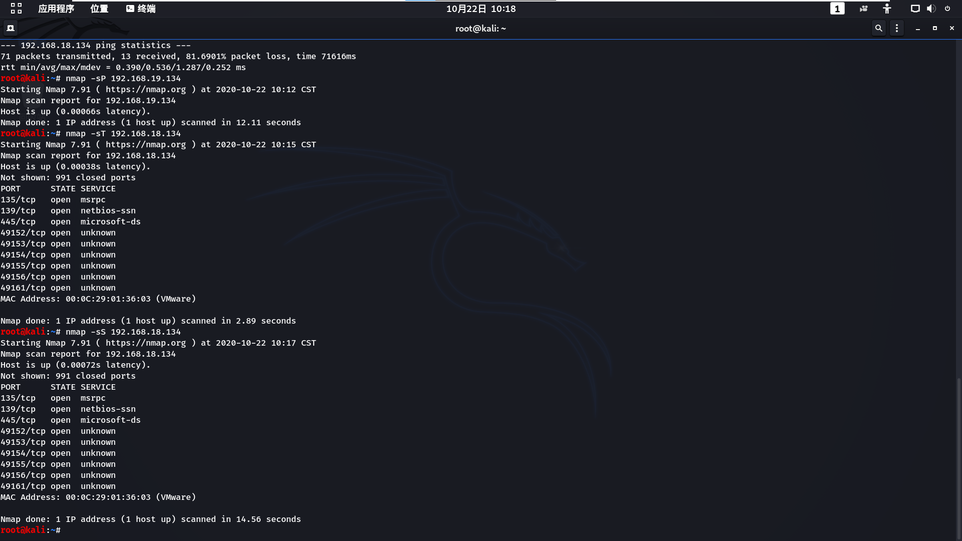This screenshot has height=541, width=962.
Task: Click the power icon in top bar
Action: tap(947, 9)
